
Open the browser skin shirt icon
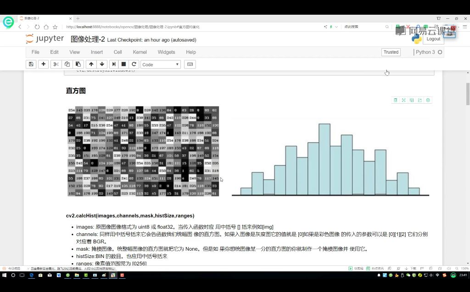coord(438,18)
